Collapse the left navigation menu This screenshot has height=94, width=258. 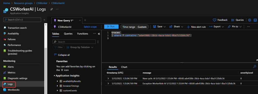[x=44, y=20]
